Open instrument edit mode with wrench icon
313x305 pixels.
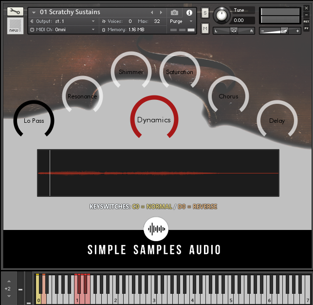pyautogui.click(x=15, y=11)
